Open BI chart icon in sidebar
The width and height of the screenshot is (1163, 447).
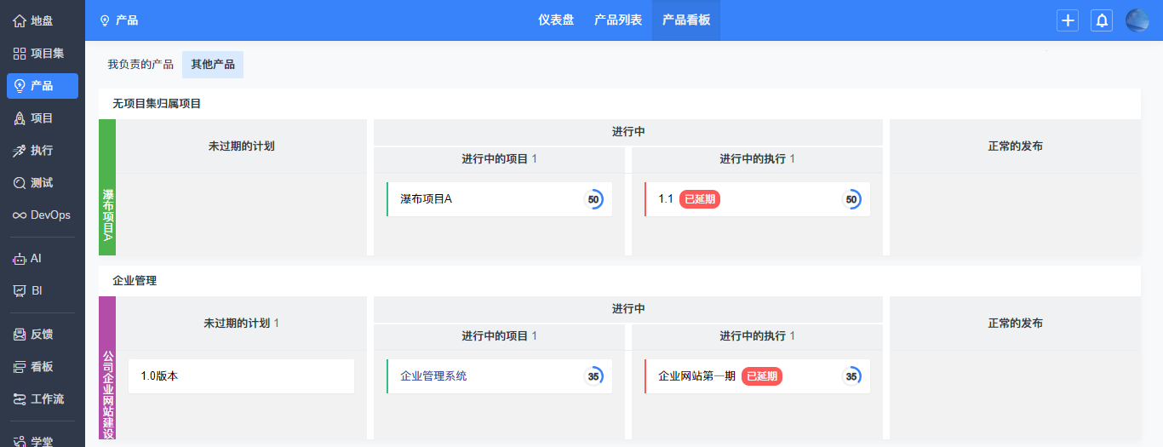pyautogui.click(x=20, y=291)
